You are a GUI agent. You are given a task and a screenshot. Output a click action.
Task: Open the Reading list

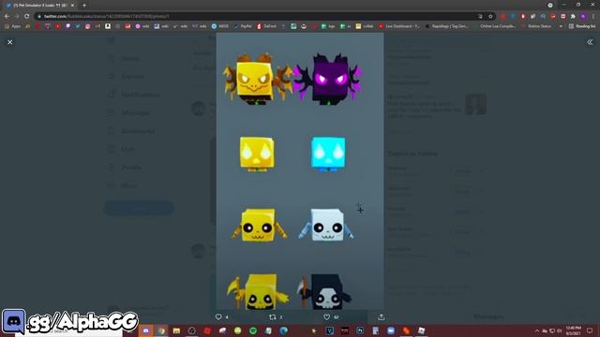[582, 26]
